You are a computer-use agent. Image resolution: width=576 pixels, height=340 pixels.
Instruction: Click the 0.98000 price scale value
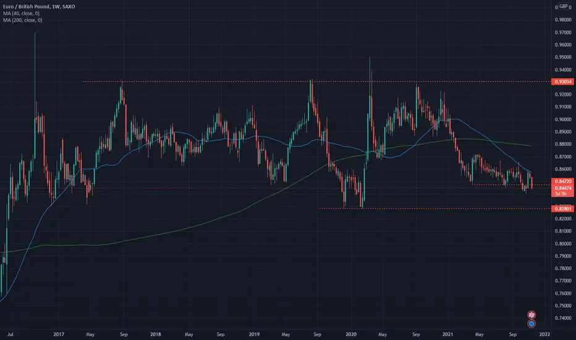coord(563,20)
